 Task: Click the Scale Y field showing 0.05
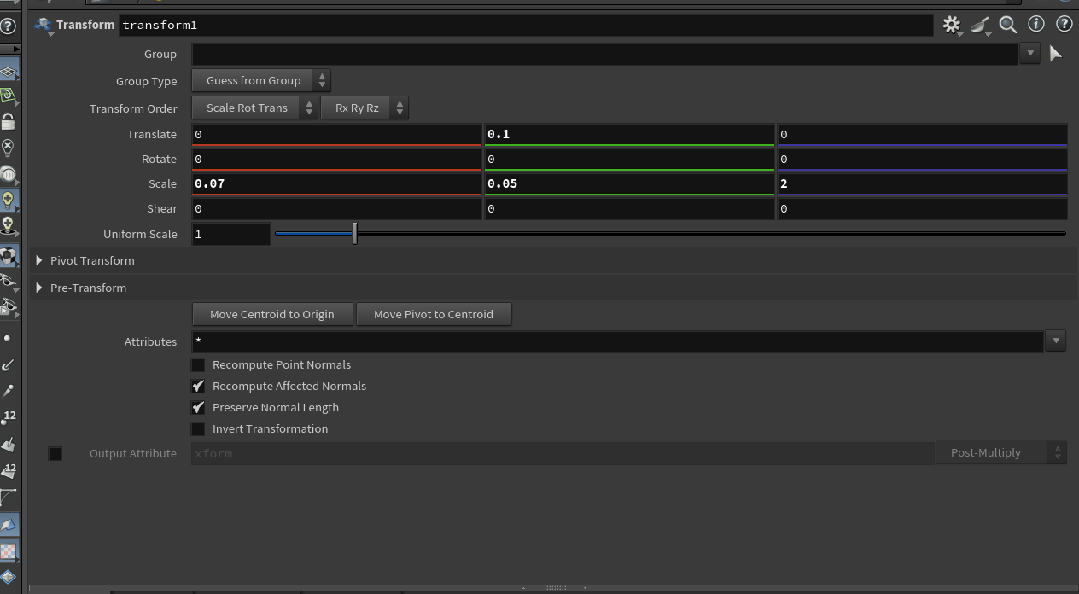(x=629, y=183)
